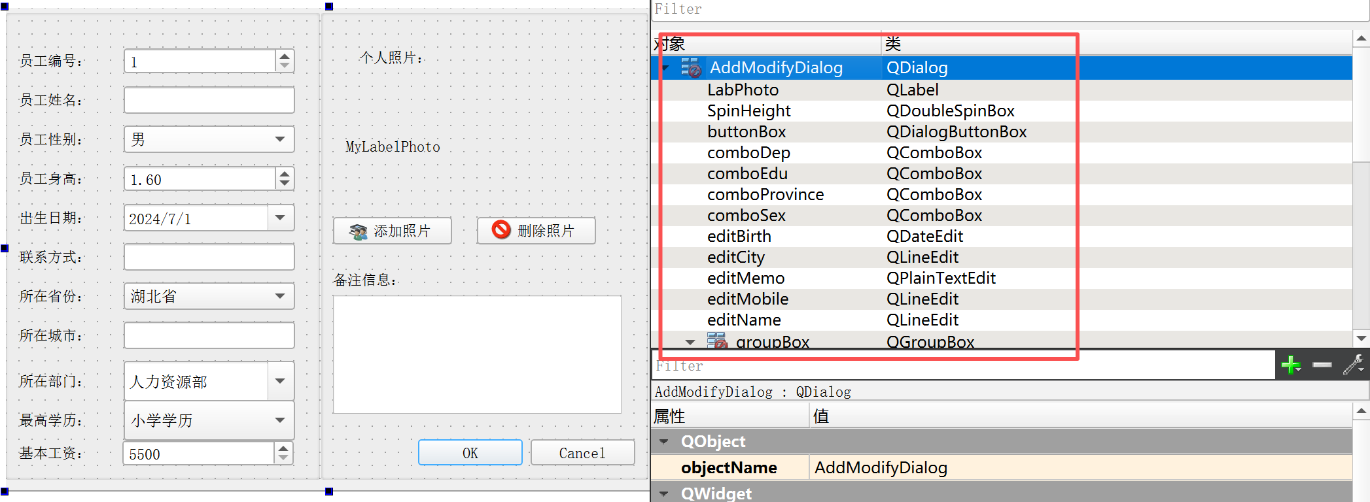Click property editor scrollbar up arrow
1370x502 pixels.
[1361, 411]
